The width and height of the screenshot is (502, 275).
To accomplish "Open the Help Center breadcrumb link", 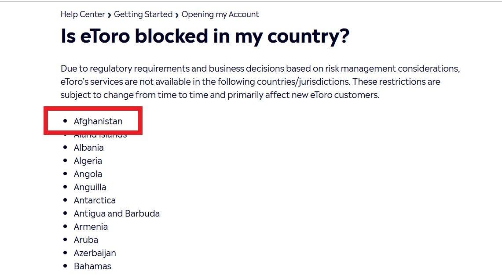I will point(83,14).
